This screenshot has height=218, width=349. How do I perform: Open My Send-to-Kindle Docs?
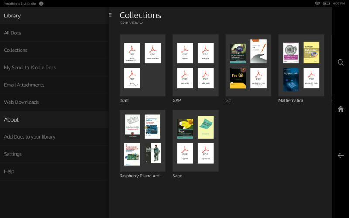pyautogui.click(x=54, y=68)
